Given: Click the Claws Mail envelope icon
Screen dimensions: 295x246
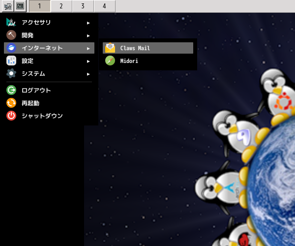Looking at the screenshot, I should 110,48.
